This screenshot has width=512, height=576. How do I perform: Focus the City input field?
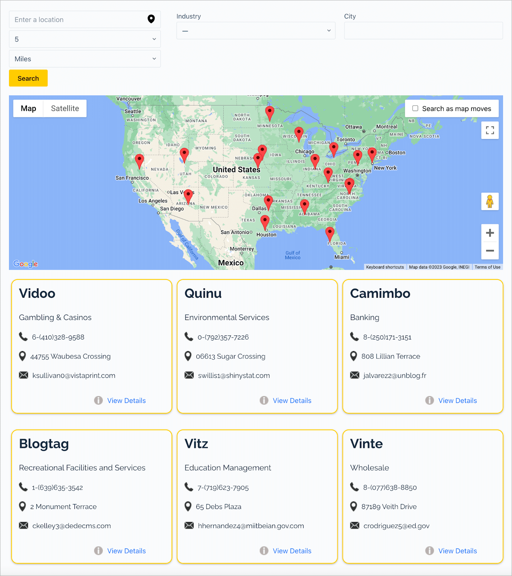point(424,31)
